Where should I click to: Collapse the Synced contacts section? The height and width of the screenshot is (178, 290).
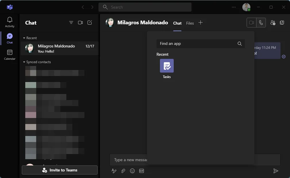(x=24, y=62)
